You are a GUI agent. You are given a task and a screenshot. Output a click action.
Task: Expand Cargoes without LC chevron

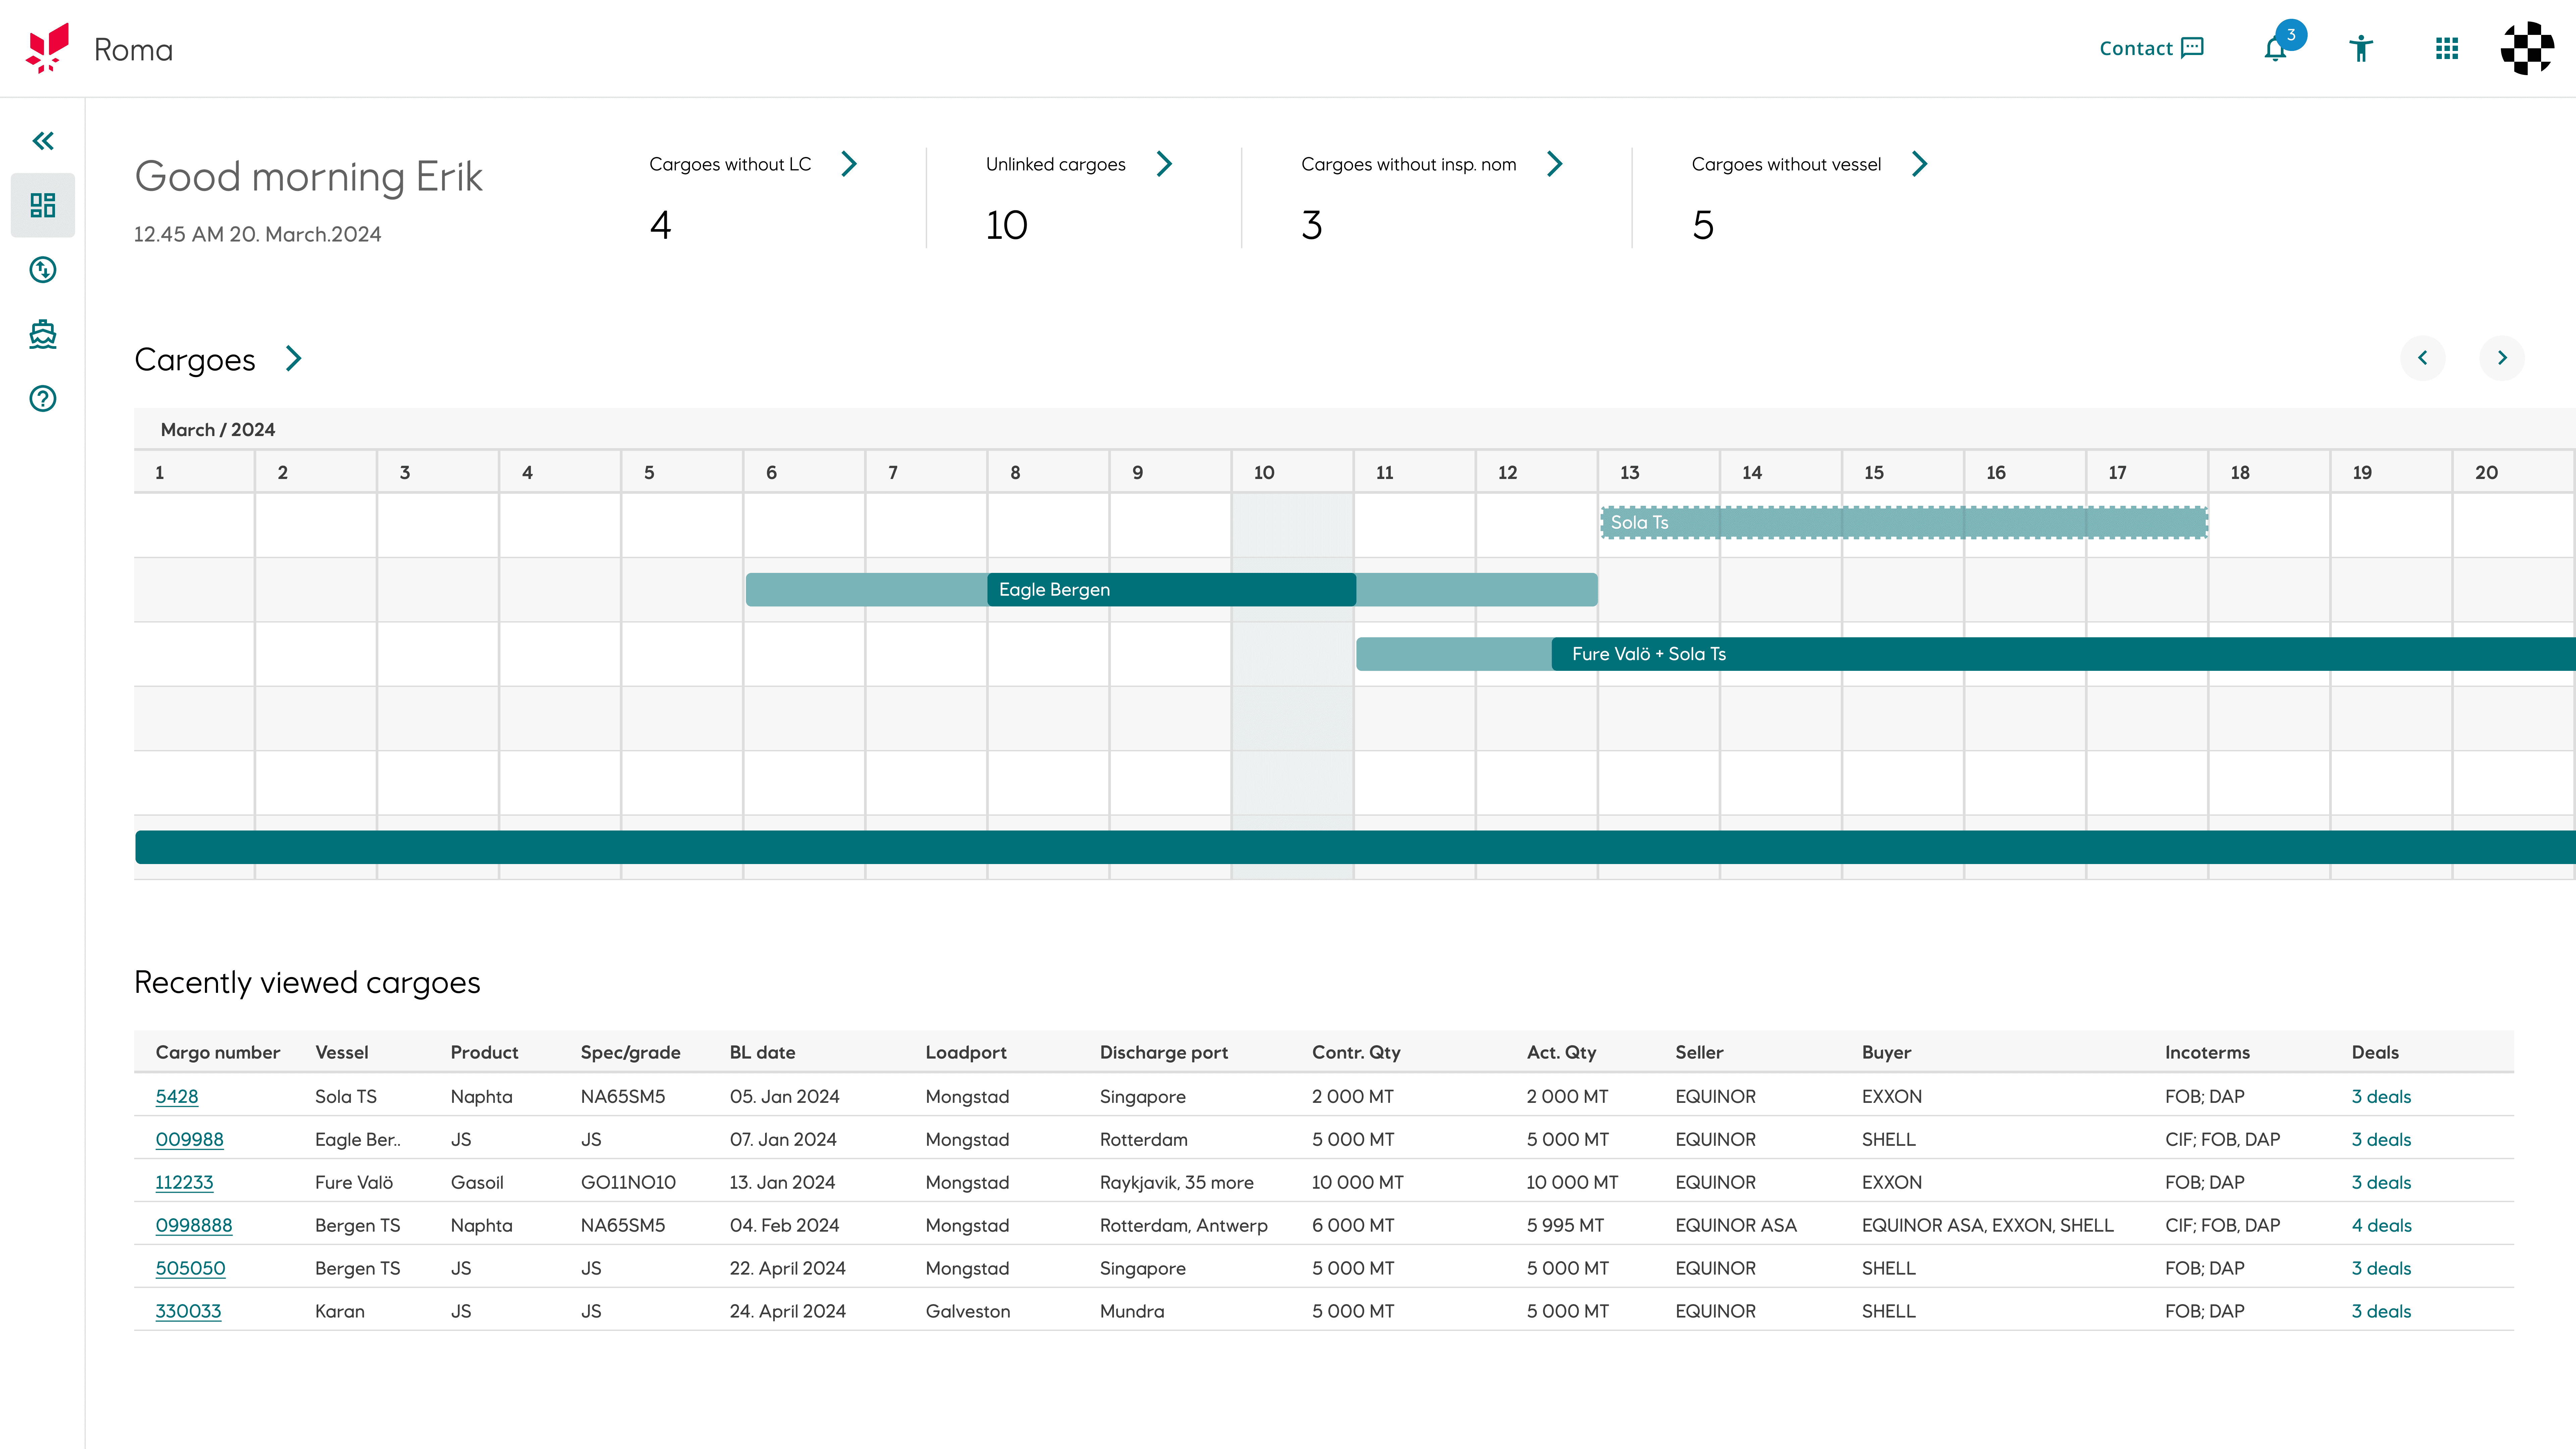[849, 164]
